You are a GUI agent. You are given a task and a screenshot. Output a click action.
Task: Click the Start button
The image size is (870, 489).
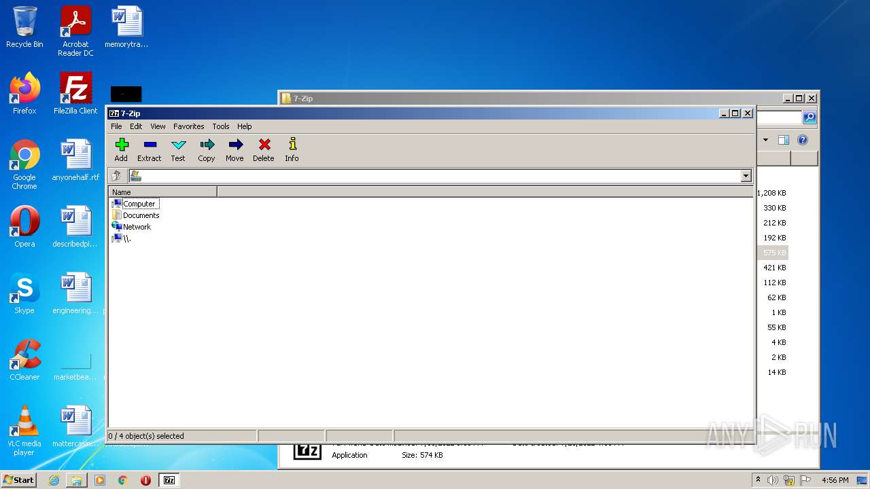tap(18, 479)
